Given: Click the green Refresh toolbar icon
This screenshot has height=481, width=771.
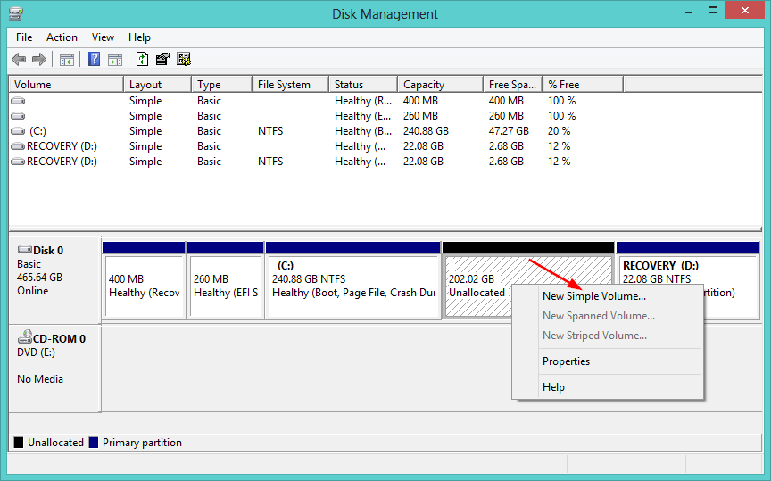Looking at the screenshot, I should click(142, 60).
